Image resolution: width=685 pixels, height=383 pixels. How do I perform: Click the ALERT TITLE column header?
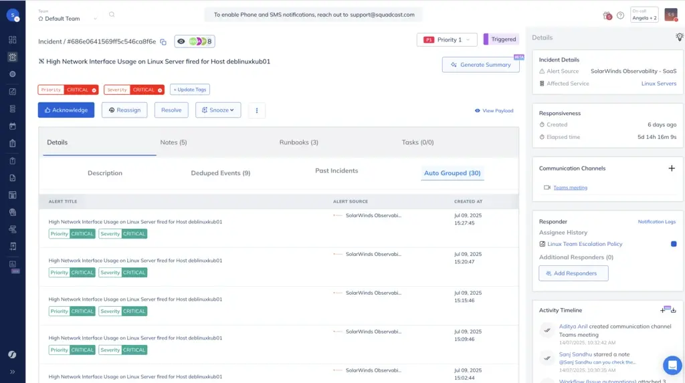63,202
